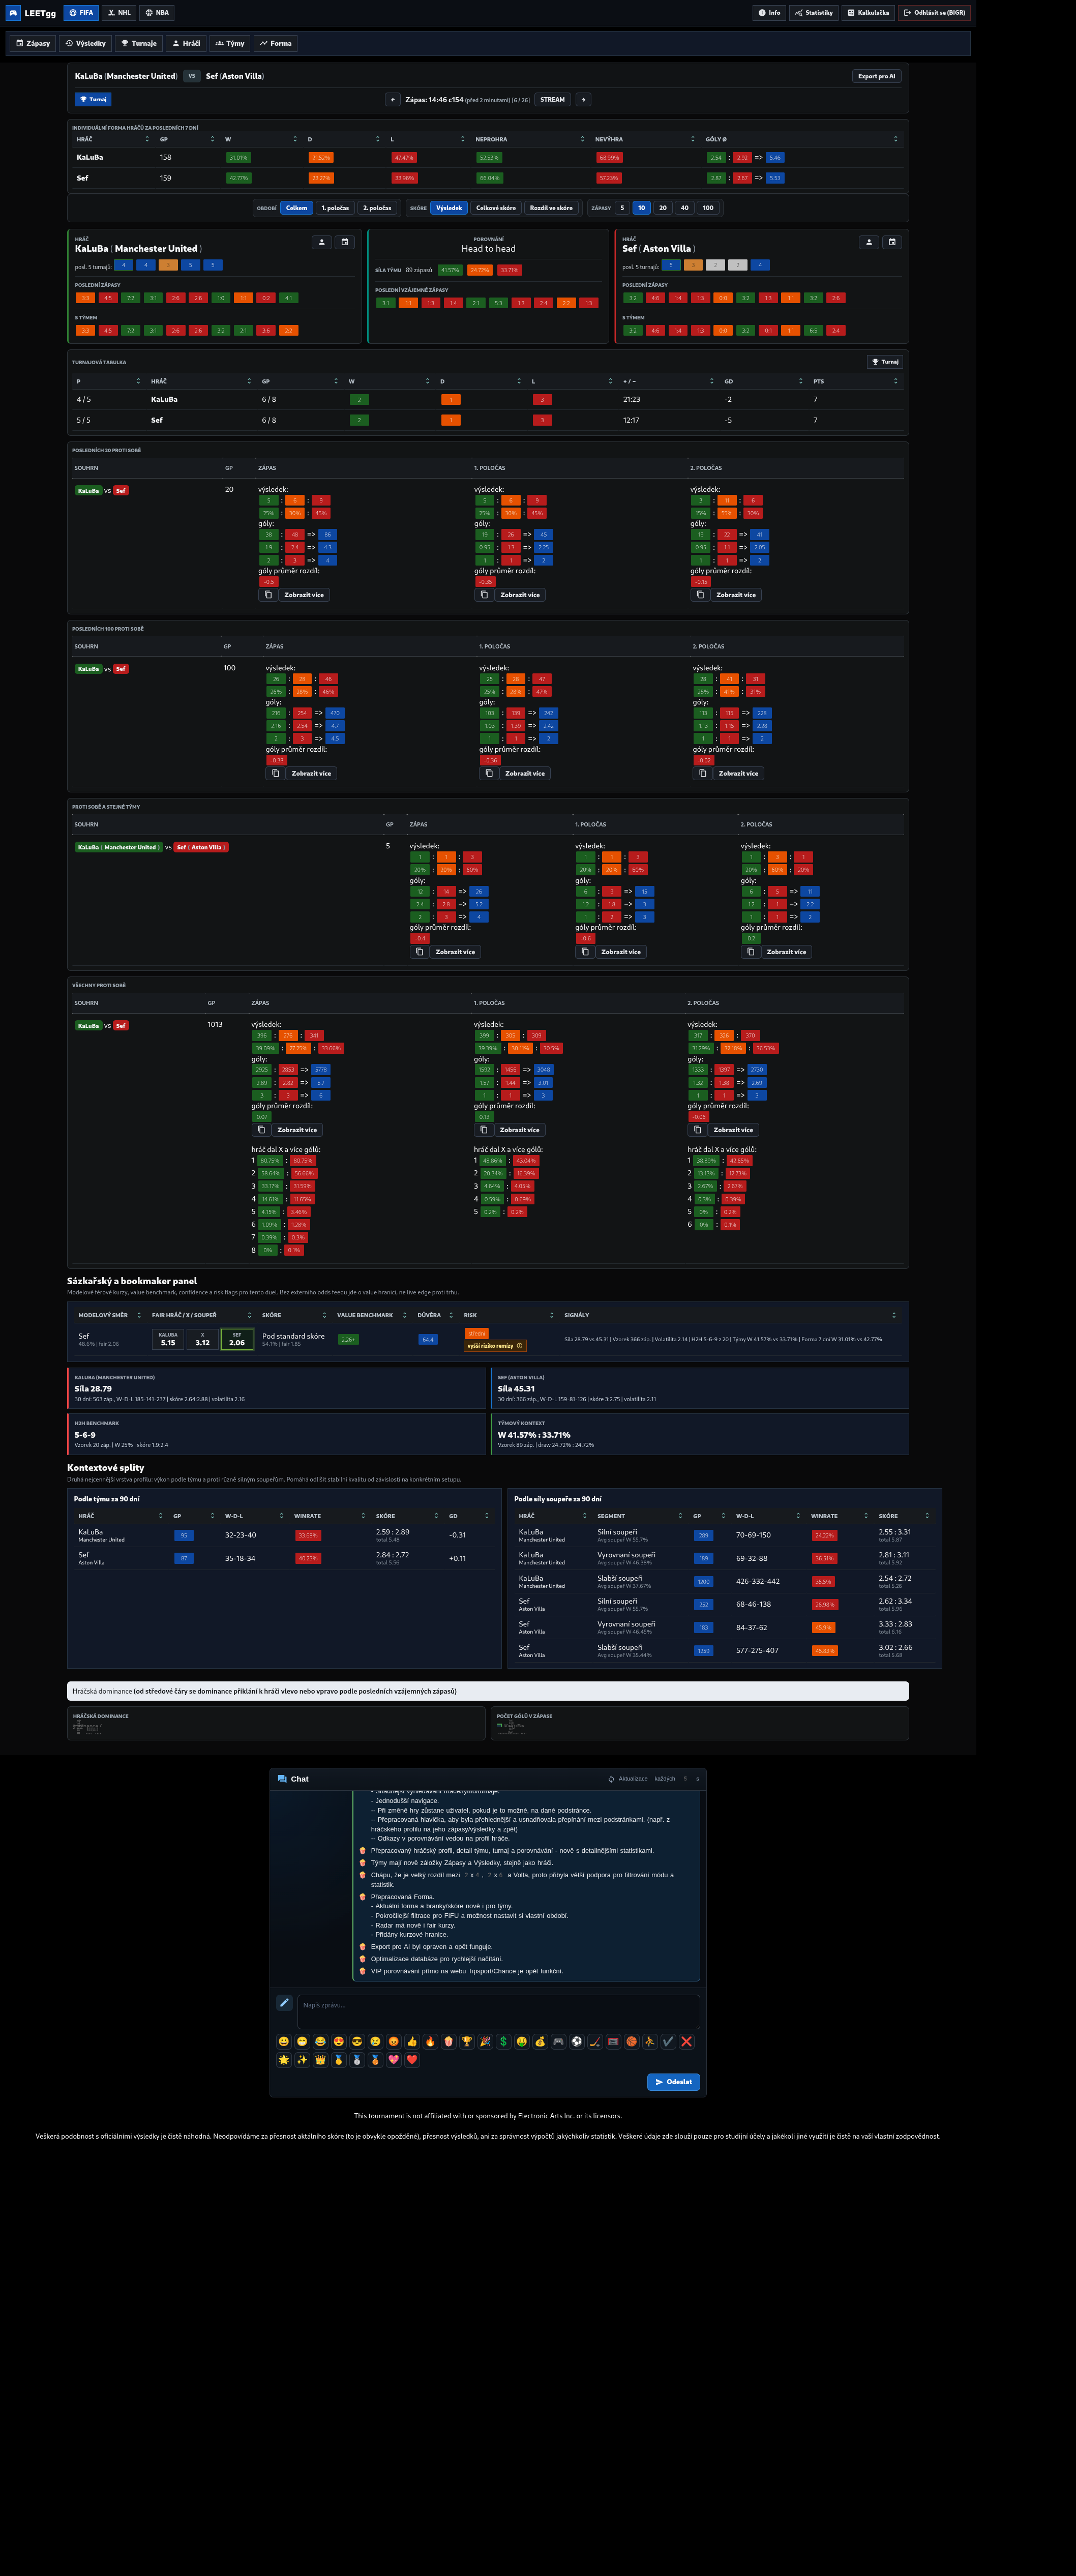The image size is (1076, 2576).
Task: Copy all-matches full-match stats via copy icon
Action: [261, 1130]
